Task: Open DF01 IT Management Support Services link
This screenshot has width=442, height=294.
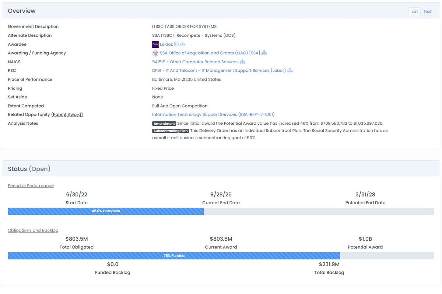Action: point(219,71)
